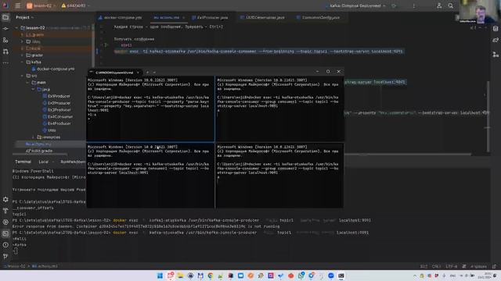Screen dimensions: 501x281
Task: Click the project tree vertical scrollbar
Action: [x=93, y=44]
